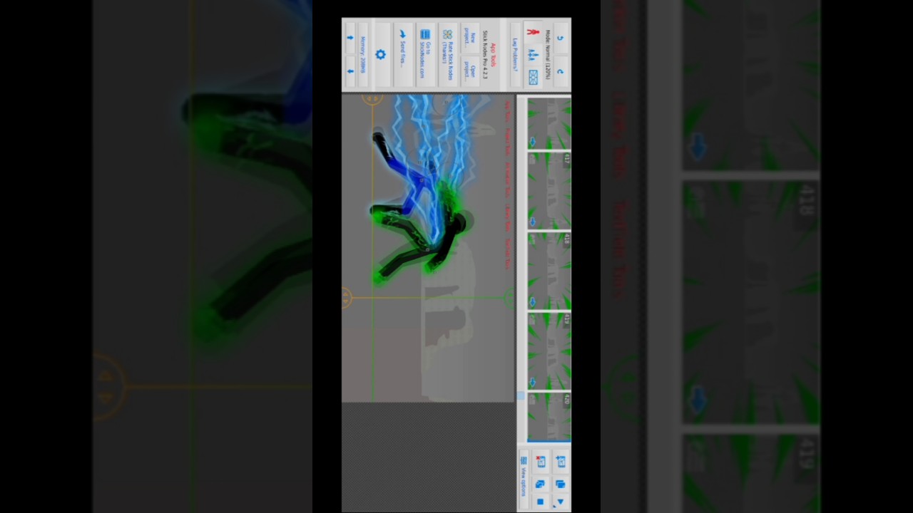913x513 pixels.
Task: Start a New project
Action: (x=470, y=37)
